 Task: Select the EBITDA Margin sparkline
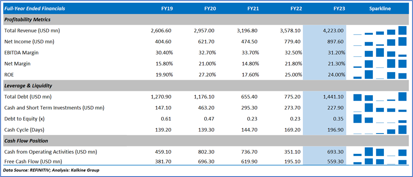point(380,52)
